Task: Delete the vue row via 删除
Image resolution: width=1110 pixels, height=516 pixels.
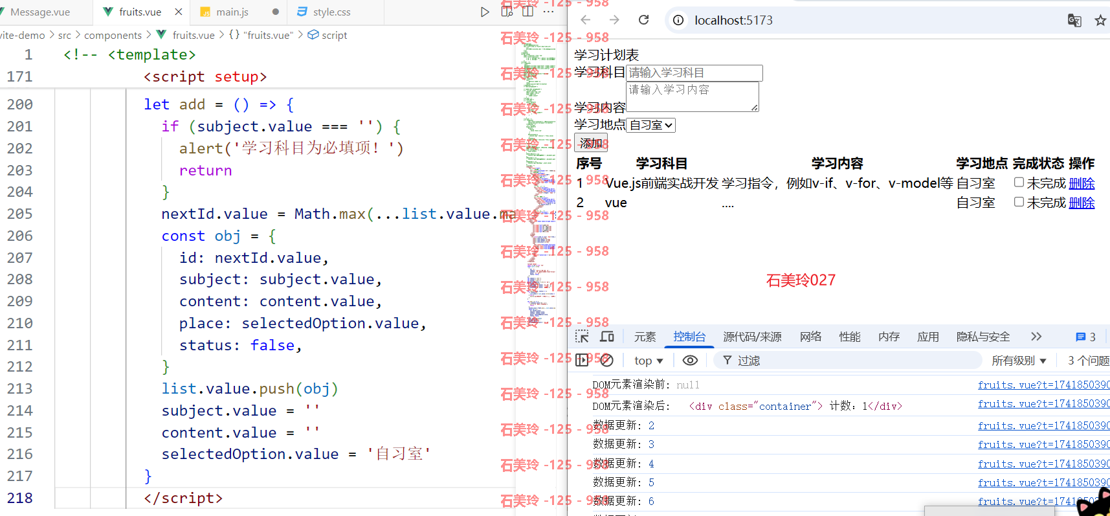Action: pyautogui.click(x=1082, y=203)
